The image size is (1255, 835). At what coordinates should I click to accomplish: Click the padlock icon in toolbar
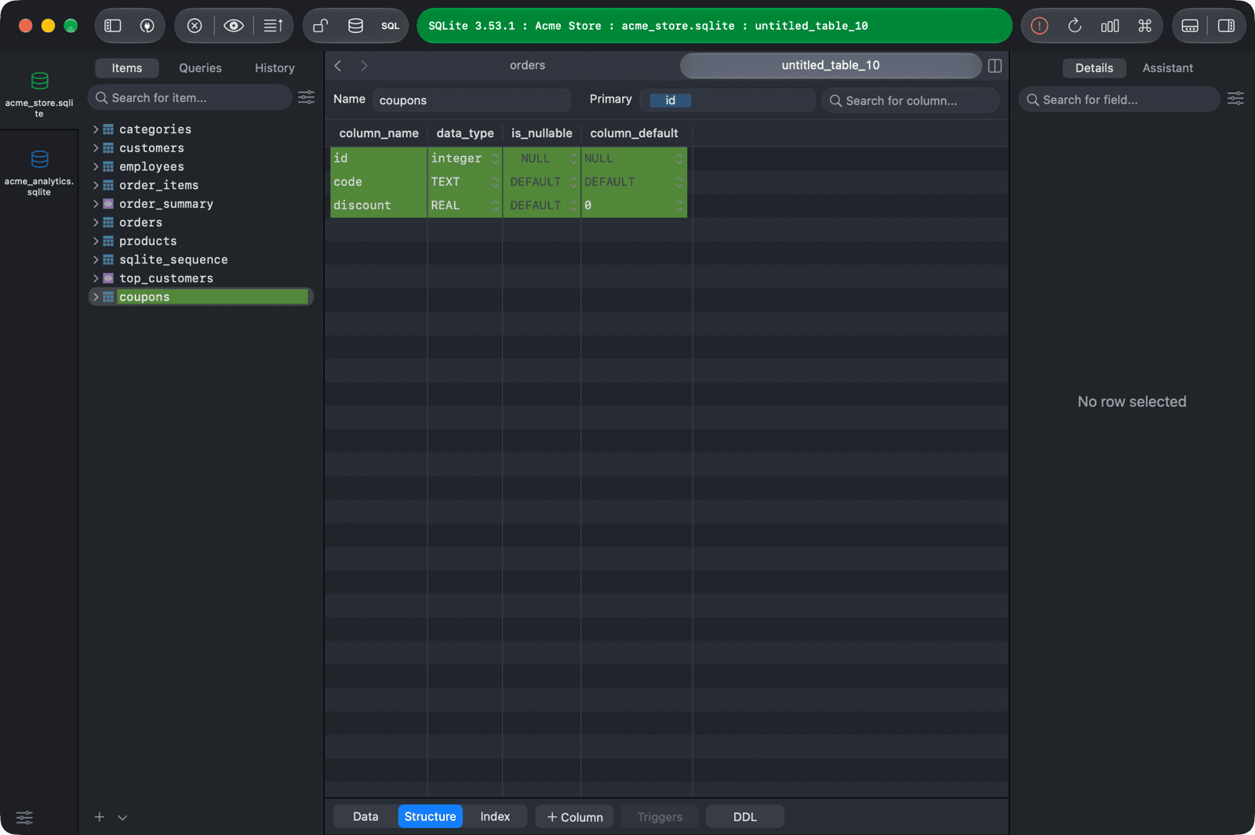tap(320, 26)
